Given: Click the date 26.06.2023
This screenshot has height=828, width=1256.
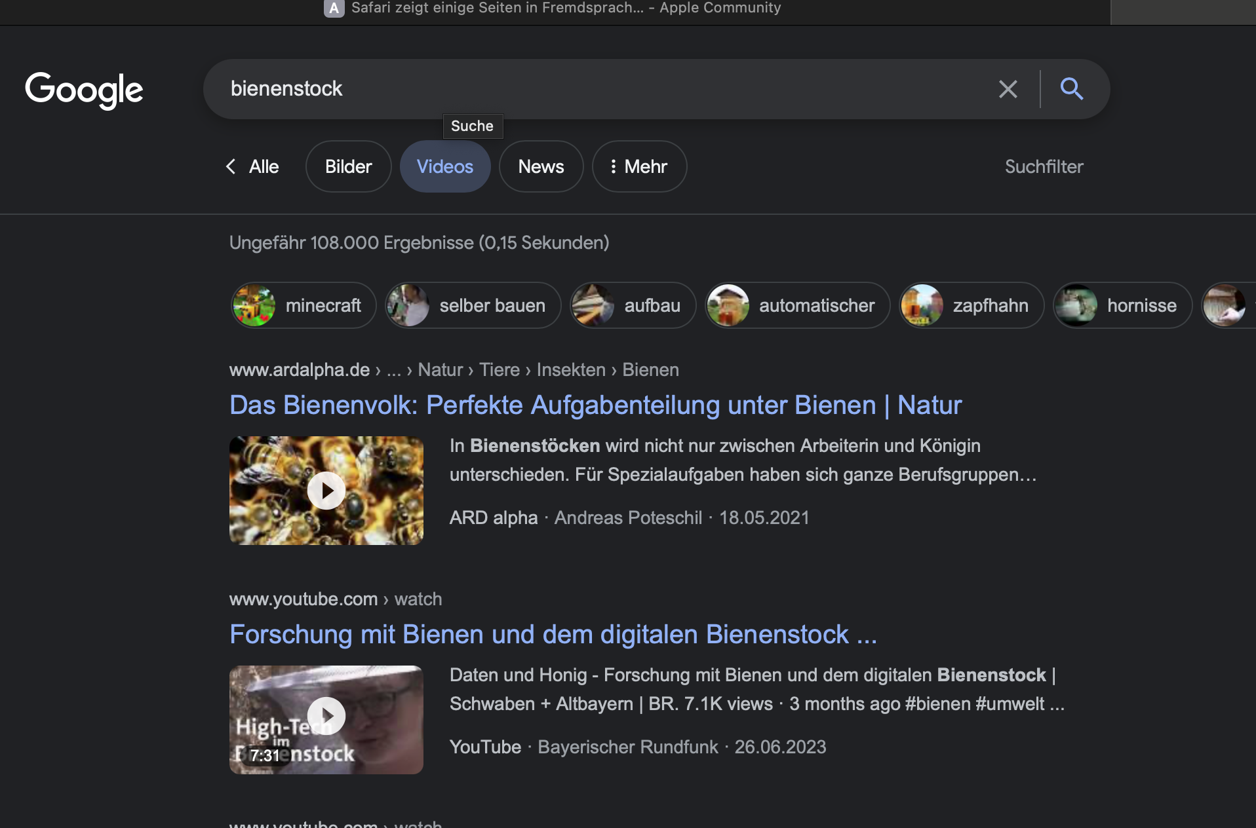Looking at the screenshot, I should point(780,747).
